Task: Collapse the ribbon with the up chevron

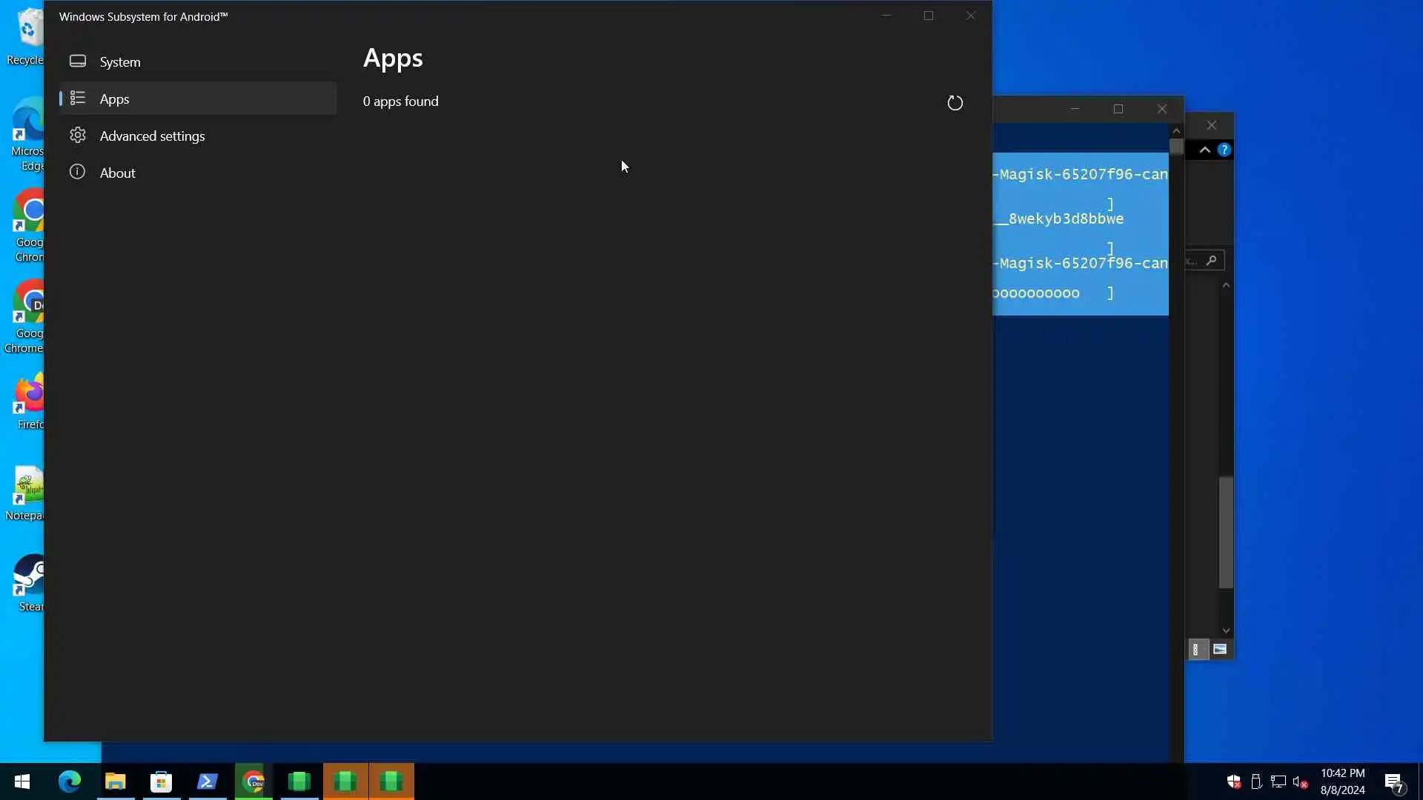Action: pyautogui.click(x=1205, y=150)
